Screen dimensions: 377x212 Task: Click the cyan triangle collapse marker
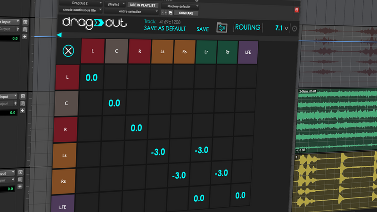[x=59, y=35]
